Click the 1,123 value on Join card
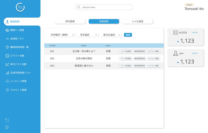This screenshot has height=133, width=208. pos(187,62)
